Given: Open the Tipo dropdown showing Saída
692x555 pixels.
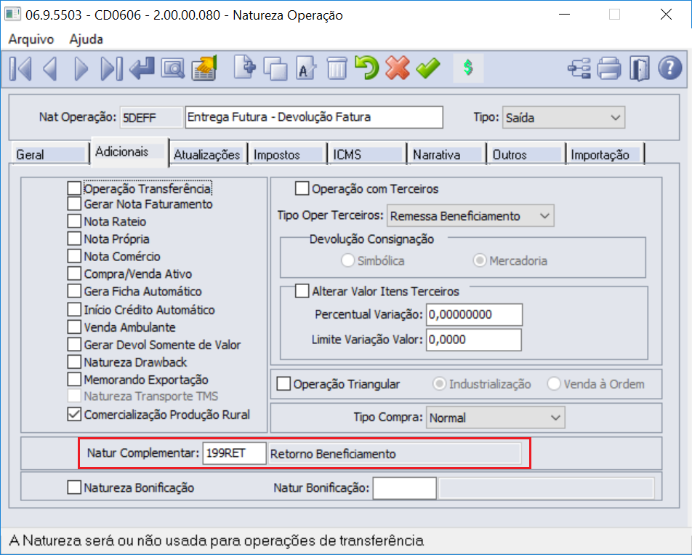Looking at the screenshot, I should (563, 117).
